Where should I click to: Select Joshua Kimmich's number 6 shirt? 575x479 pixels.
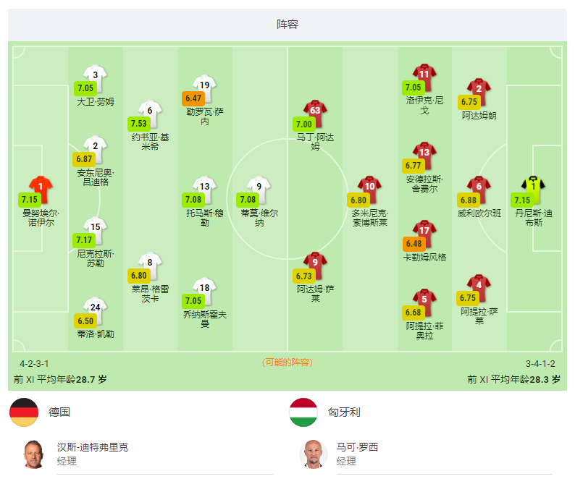point(150,114)
